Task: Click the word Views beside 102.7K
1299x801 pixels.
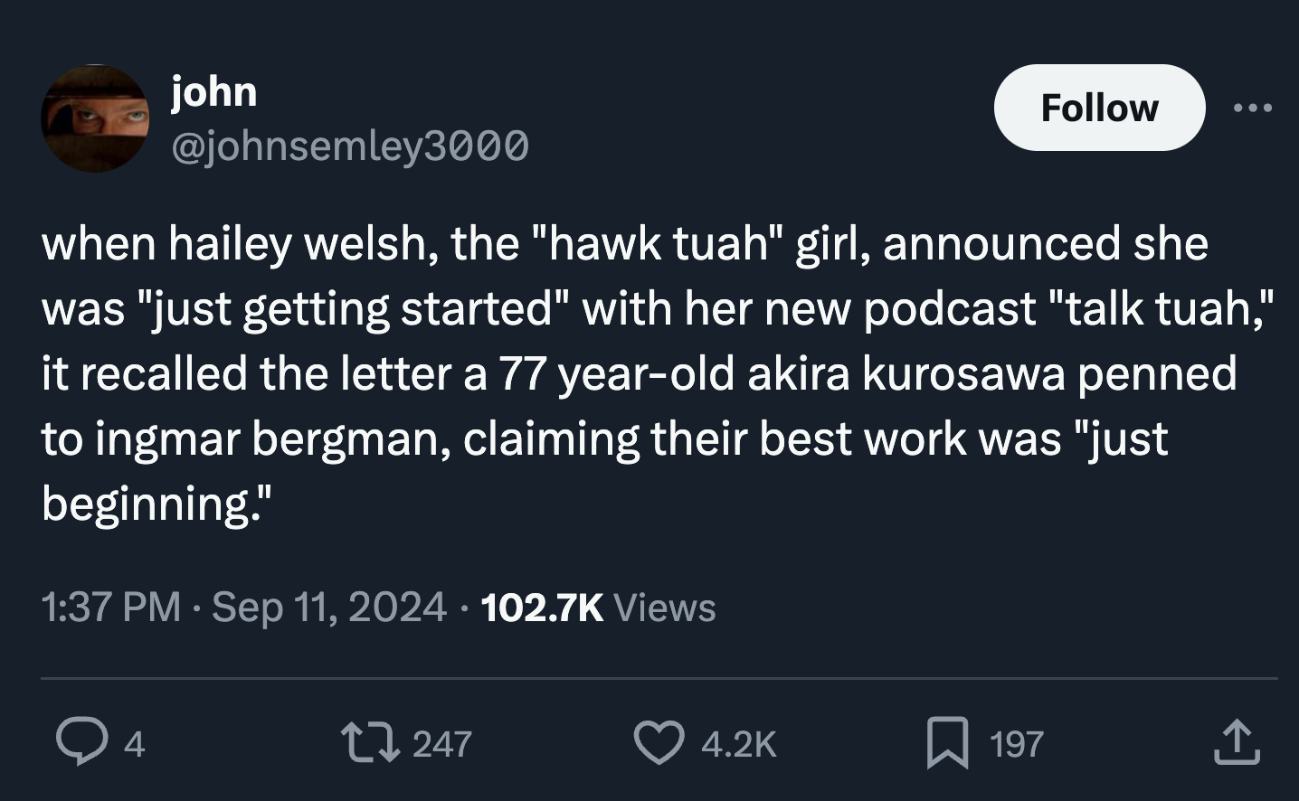Action: pos(665,607)
